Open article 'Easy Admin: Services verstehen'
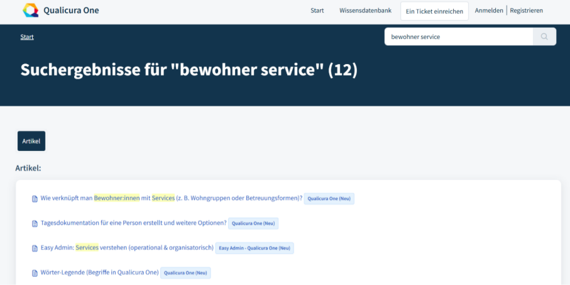 tap(127, 247)
